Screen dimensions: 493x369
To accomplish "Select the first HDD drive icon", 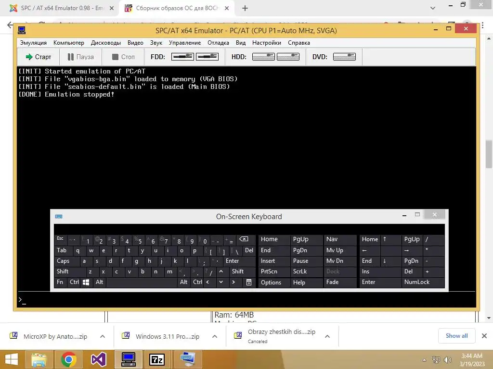I will (263, 57).
